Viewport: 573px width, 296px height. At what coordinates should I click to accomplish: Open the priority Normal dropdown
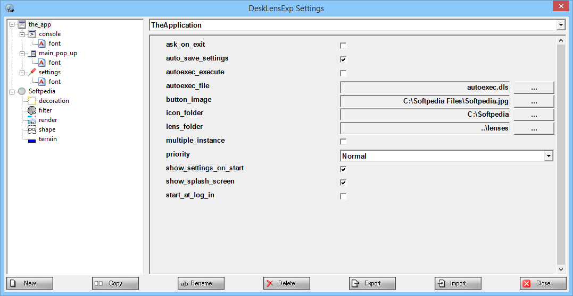coord(446,156)
